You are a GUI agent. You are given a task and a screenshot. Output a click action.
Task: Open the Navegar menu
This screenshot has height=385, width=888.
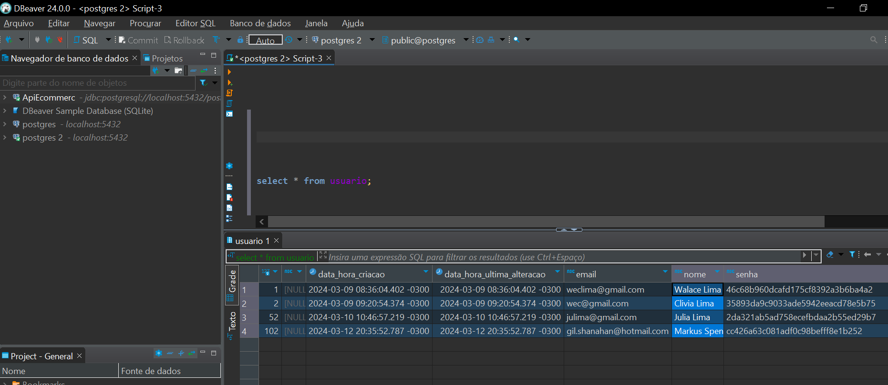click(100, 23)
